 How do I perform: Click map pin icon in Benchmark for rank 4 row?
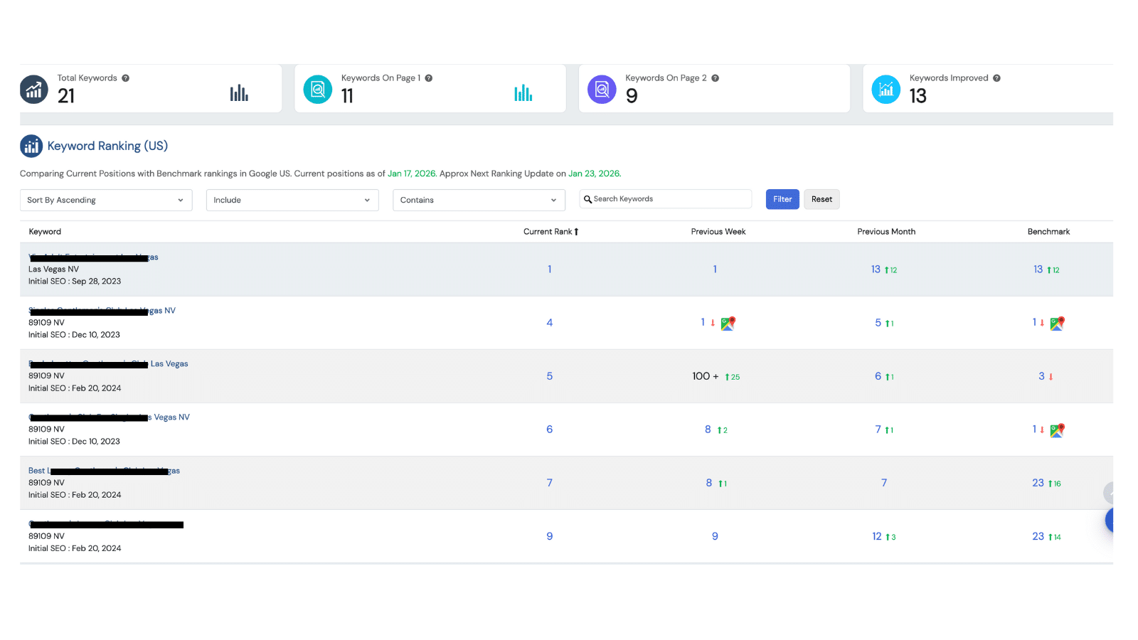[x=1057, y=324]
